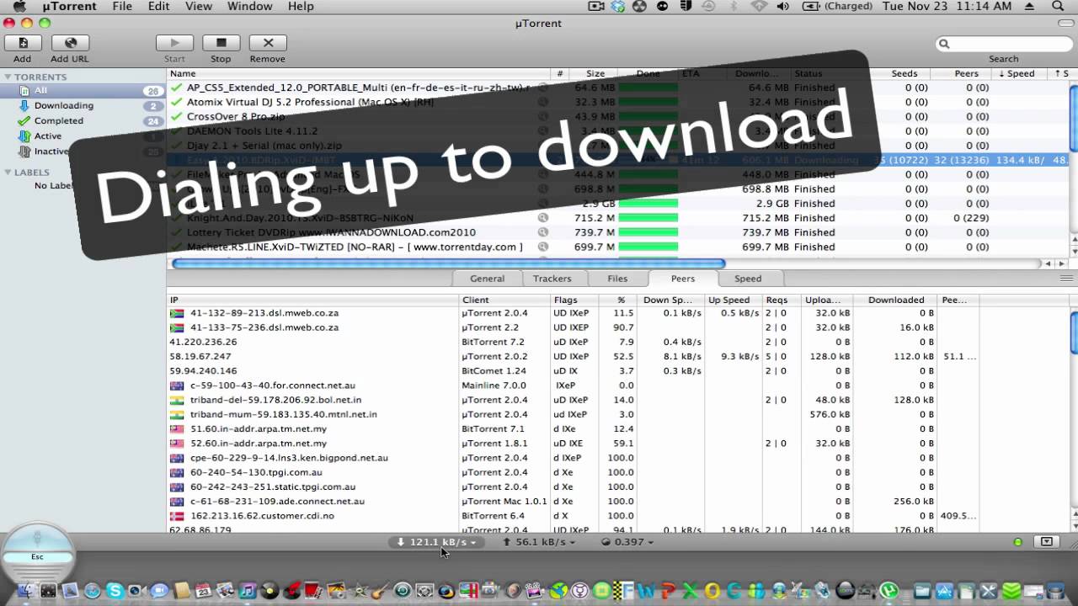Image resolution: width=1078 pixels, height=606 pixels.
Task: Click green check icon beside Atomix Virtual DJ
Action: [177, 102]
